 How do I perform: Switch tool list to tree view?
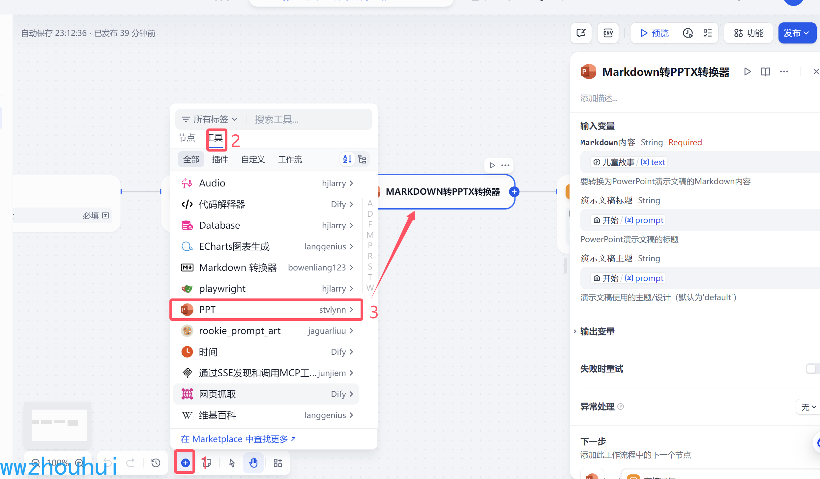[362, 159]
